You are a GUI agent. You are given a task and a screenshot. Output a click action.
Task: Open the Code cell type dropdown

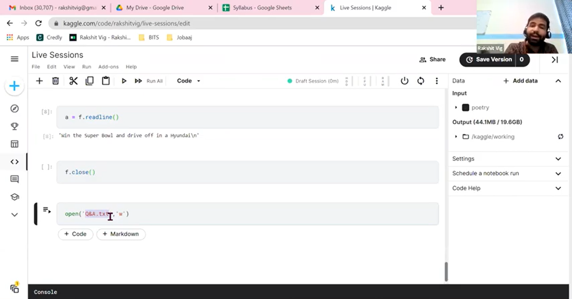coord(188,81)
